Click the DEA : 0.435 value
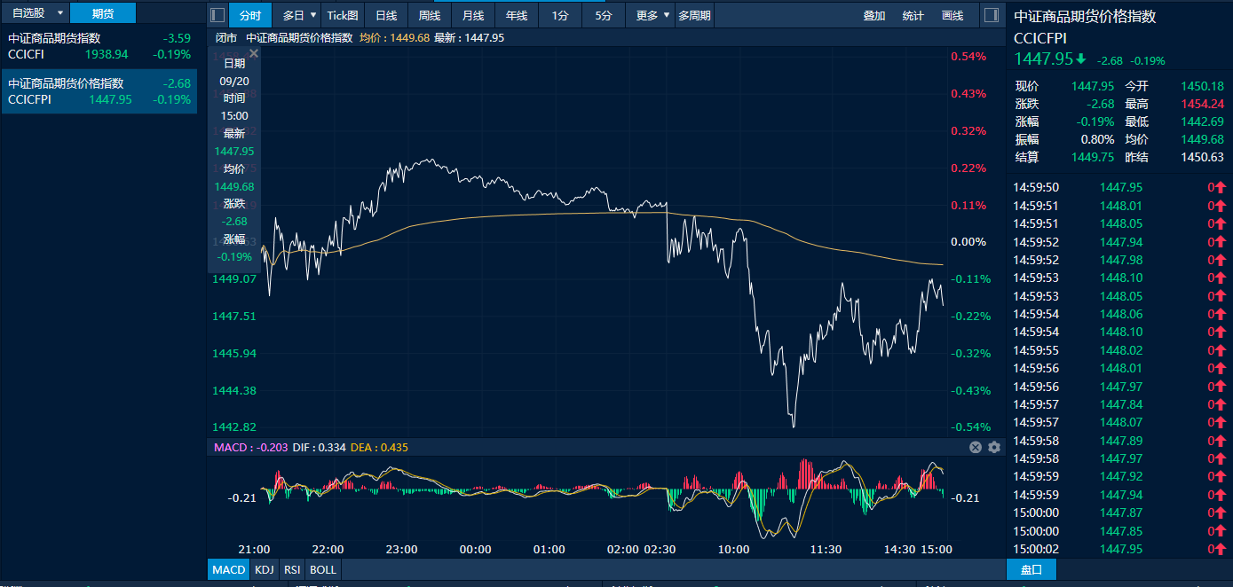 pyautogui.click(x=379, y=448)
